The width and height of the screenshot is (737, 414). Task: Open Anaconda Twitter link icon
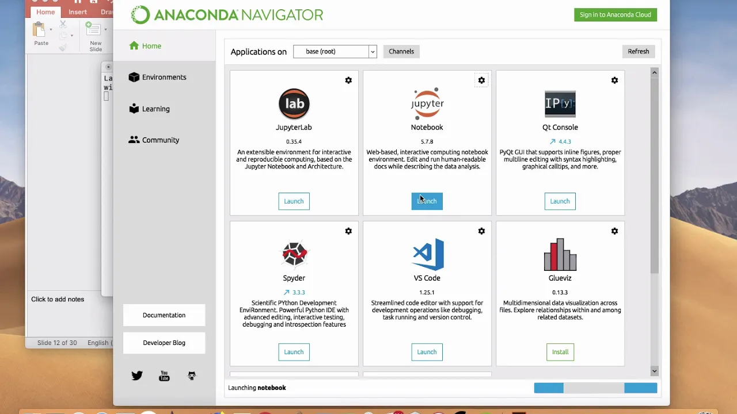click(137, 375)
